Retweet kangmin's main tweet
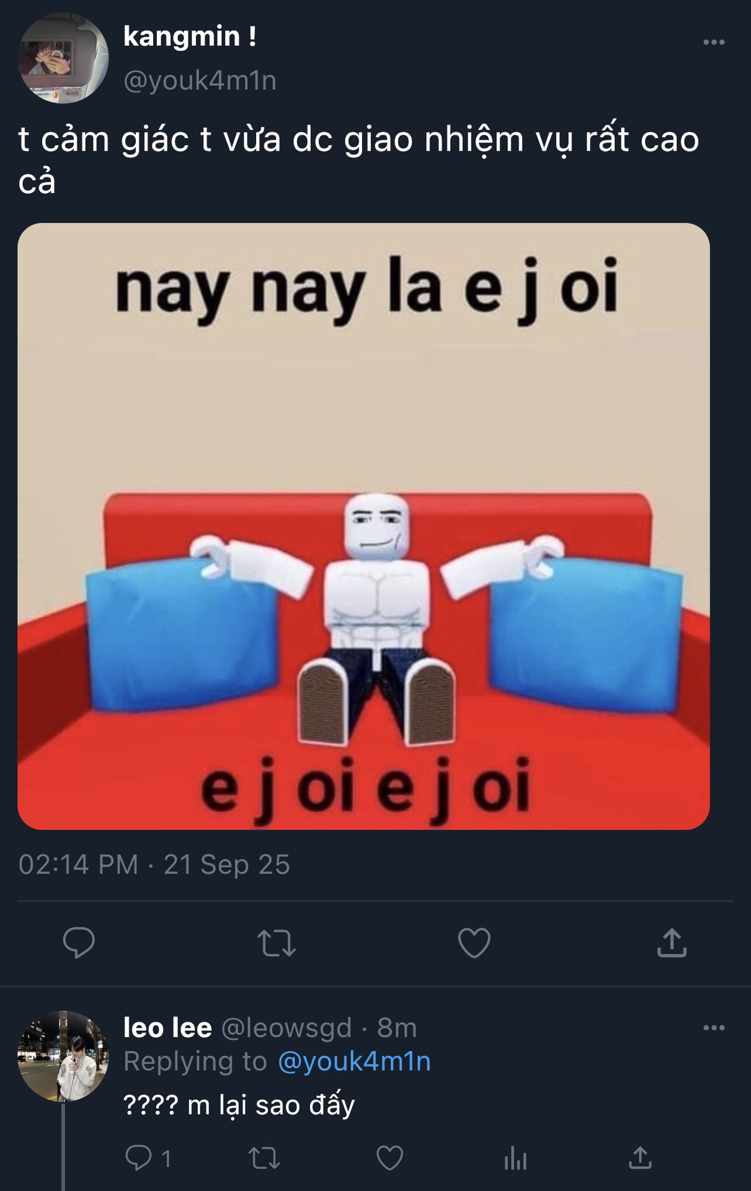The width and height of the screenshot is (751, 1191). pos(277,943)
